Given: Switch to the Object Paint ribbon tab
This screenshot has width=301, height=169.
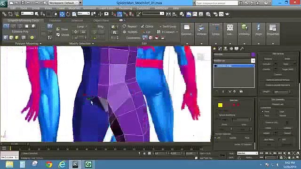Looking at the screenshot, I should (101, 20).
